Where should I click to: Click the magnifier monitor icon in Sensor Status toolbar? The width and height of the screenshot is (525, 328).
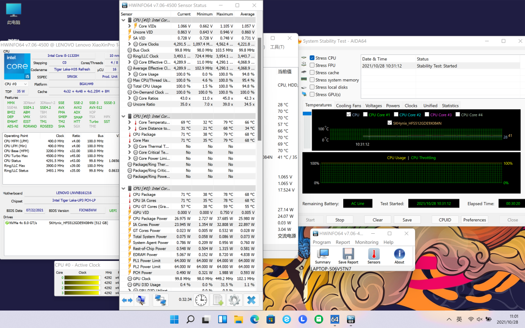tap(141, 300)
